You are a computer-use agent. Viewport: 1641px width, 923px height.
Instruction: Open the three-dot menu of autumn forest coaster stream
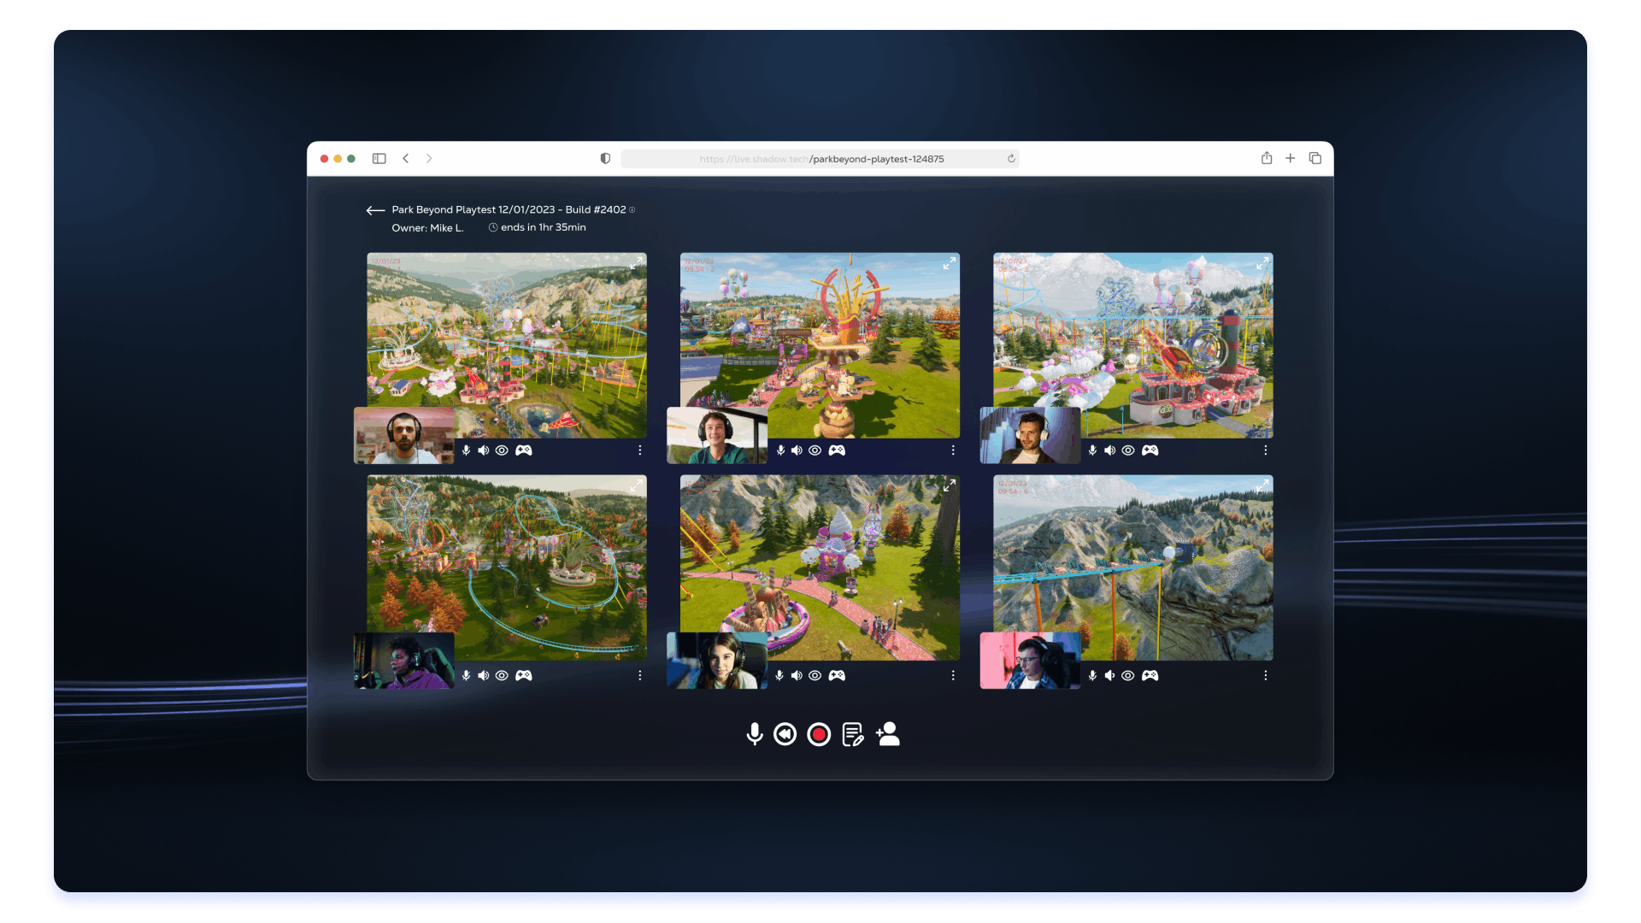point(640,675)
